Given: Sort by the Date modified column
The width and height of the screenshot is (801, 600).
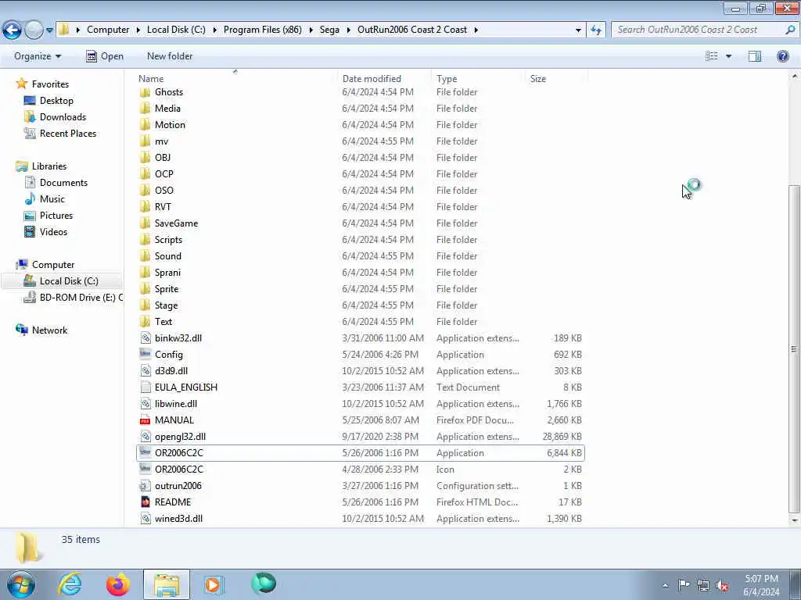Looking at the screenshot, I should pyautogui.click(x=372, y=79).
